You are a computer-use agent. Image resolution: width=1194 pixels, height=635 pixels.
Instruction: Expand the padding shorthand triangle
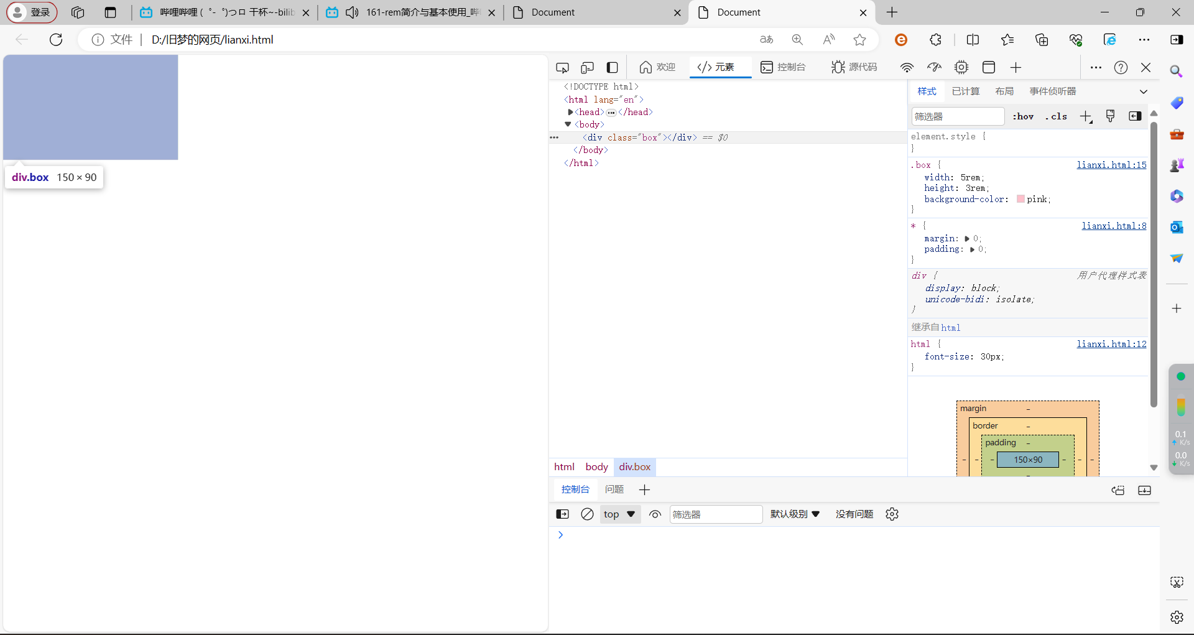pos(972,249)
